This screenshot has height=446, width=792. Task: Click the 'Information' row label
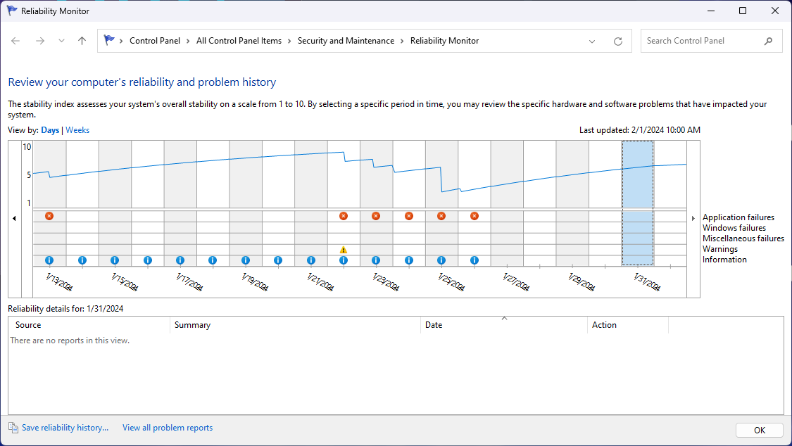pyautogui.click(x=724, y=260)
